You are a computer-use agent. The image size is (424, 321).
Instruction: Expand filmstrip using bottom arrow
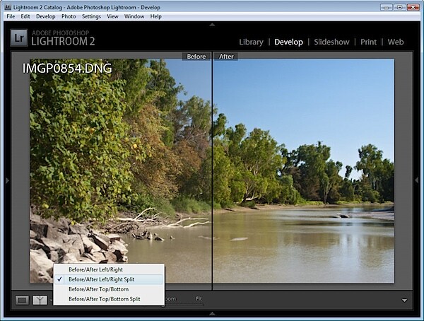[x=212, y=314]
